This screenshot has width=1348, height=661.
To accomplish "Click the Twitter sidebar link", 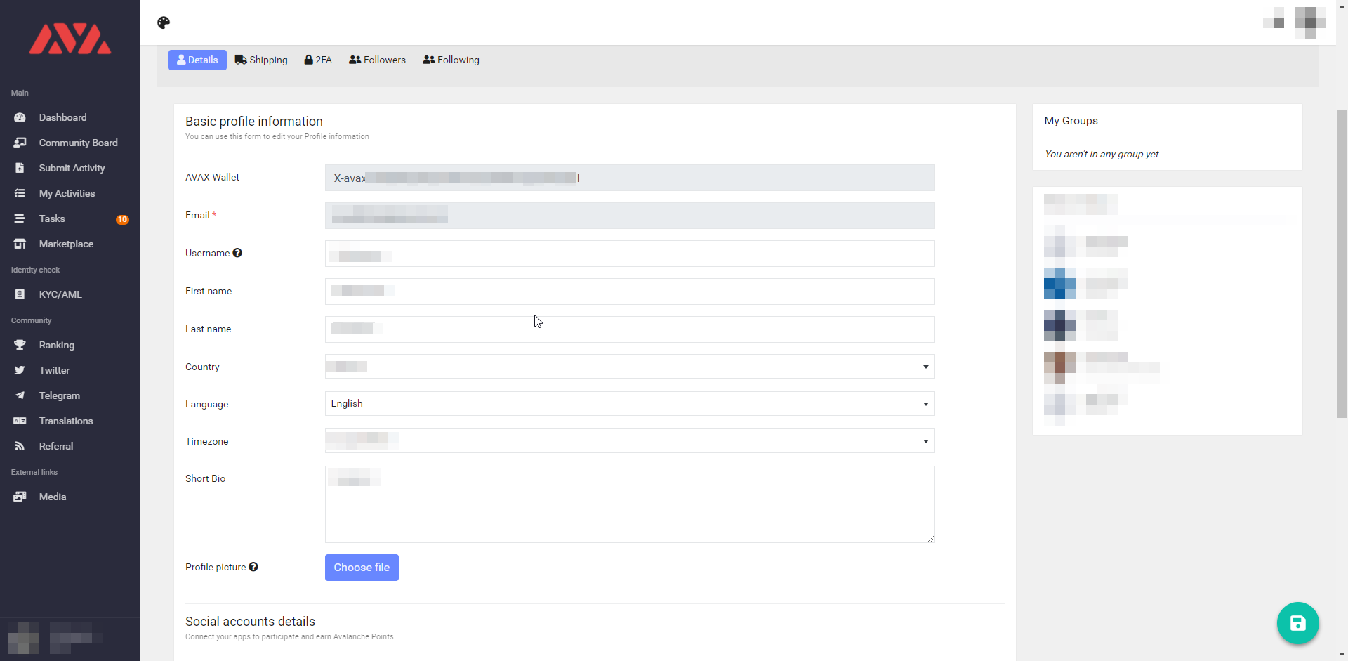I will click(54, 370).
